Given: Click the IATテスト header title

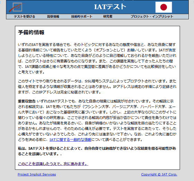Looking at the screenshot, I should click(x=110, y=7).
